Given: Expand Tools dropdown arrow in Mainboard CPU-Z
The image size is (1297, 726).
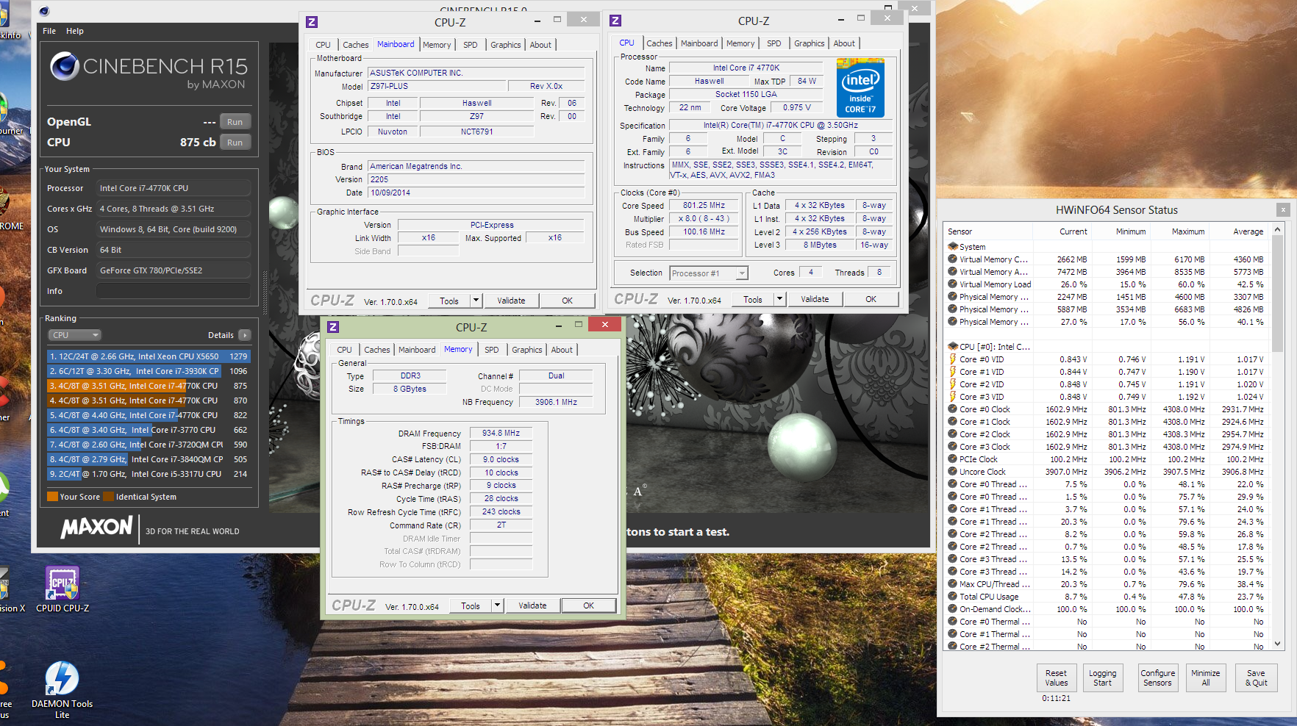Looking at the screenshot, I should 476,301.
